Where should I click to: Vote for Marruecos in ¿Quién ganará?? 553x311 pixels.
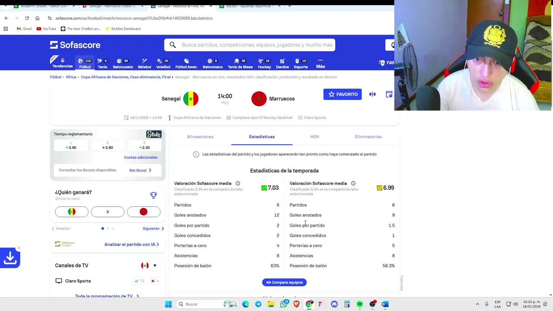(143, 212)
